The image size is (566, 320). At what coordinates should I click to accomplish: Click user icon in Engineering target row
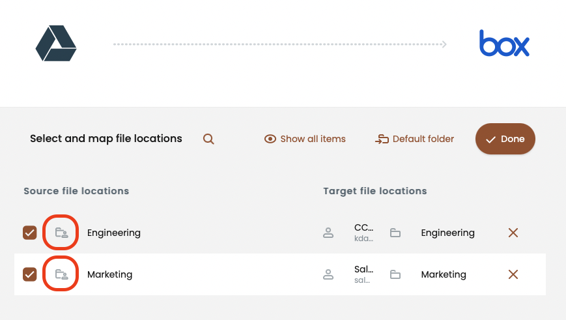coord(328,233)
